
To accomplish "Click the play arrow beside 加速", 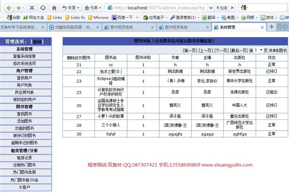I will 232,8.
